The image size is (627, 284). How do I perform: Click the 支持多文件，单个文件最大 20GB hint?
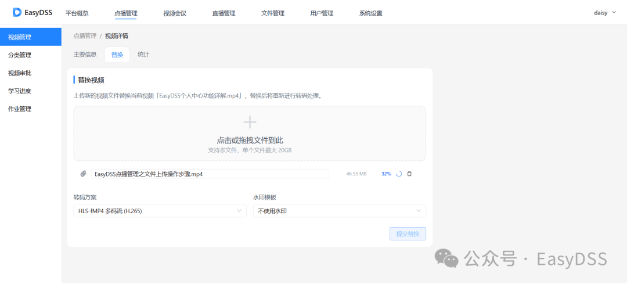(x=250, y=150)
